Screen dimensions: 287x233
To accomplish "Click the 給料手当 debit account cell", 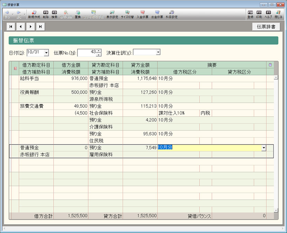I will [x=36, y=78].
